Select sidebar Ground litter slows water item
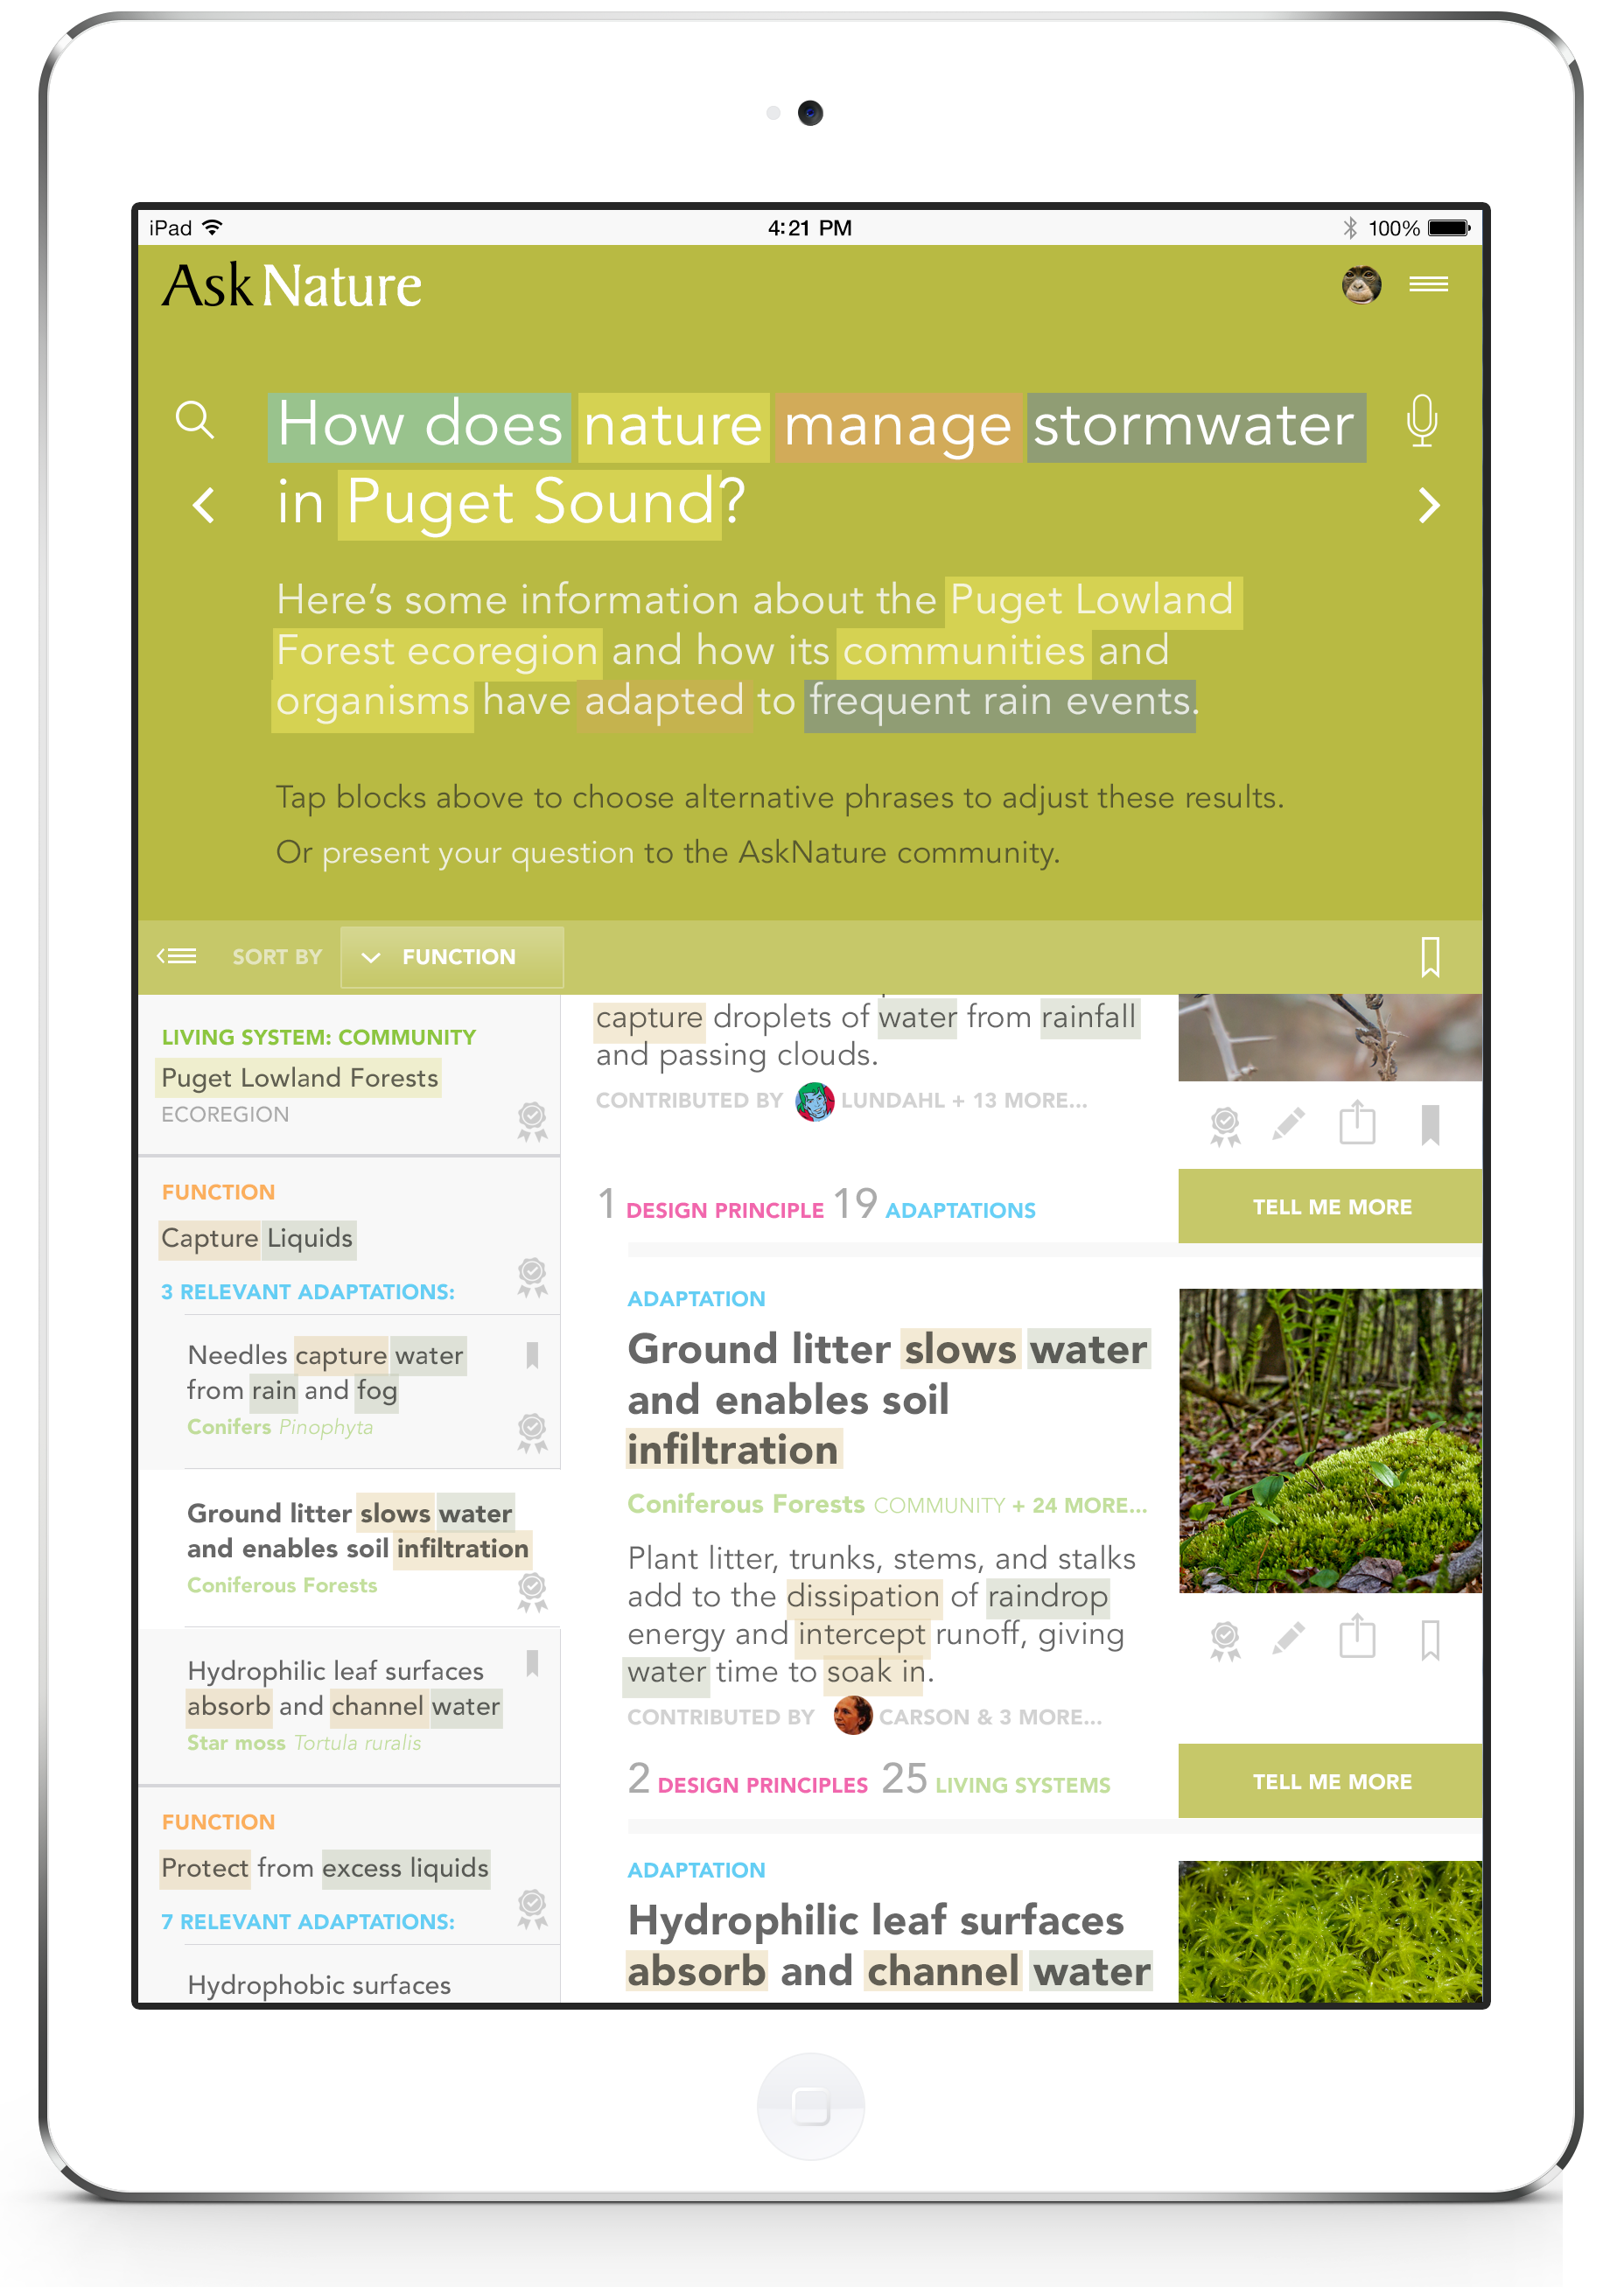 pos(358,1531)
